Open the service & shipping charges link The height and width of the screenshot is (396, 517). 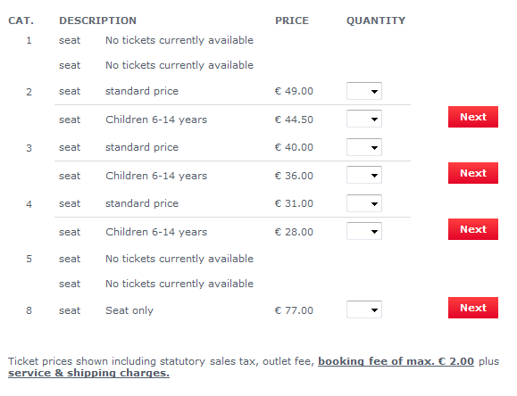[x=88, y=374]
